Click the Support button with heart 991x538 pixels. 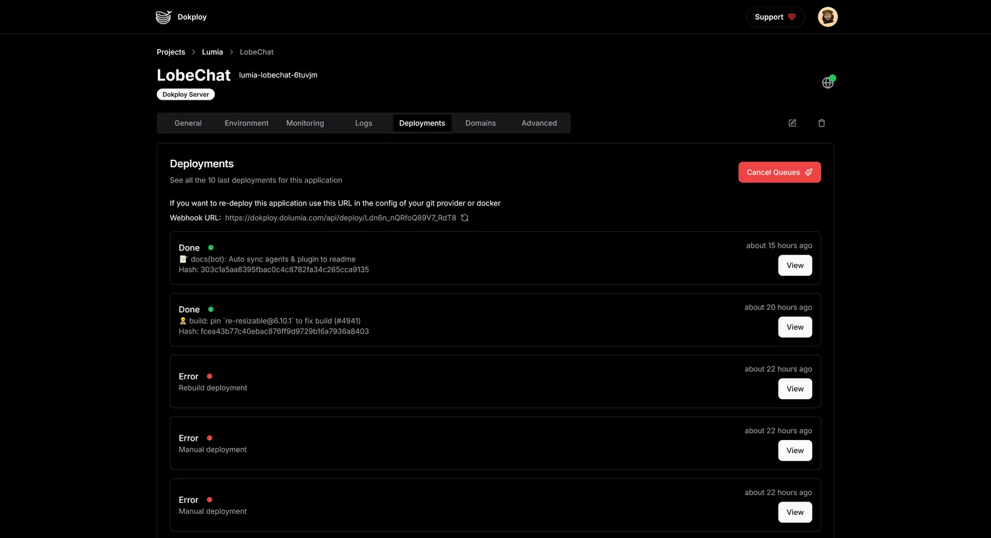775,17
